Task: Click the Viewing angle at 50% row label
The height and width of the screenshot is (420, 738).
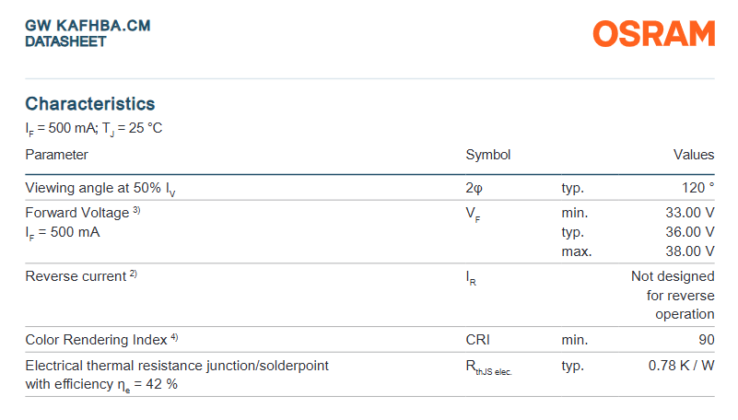Action: coord(100,189)
